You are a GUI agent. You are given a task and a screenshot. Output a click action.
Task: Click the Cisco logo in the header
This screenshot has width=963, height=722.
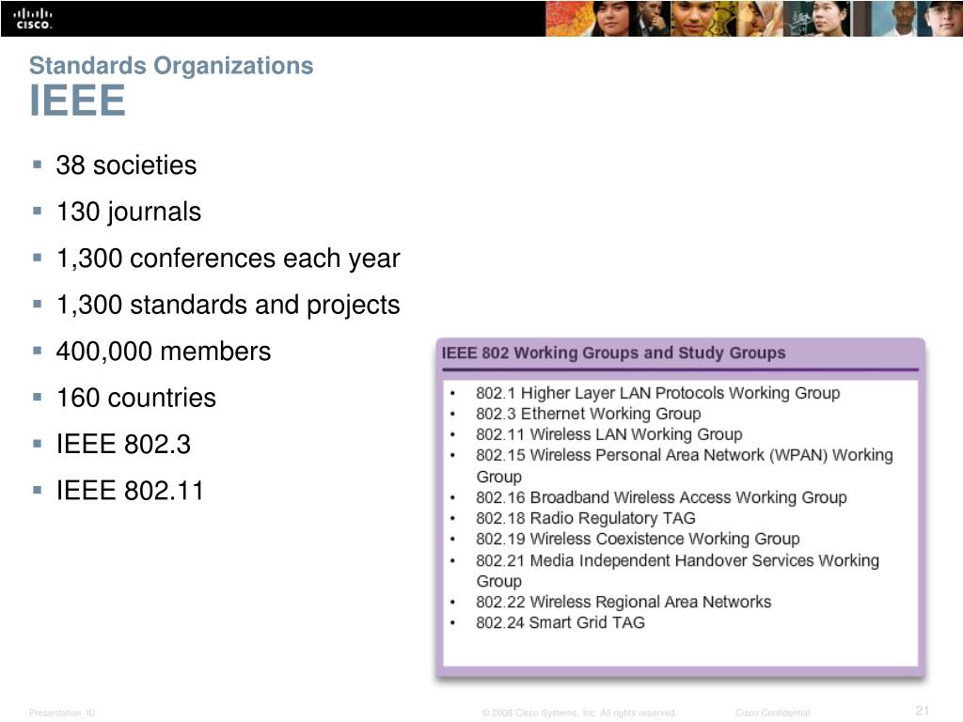point(33,19)
